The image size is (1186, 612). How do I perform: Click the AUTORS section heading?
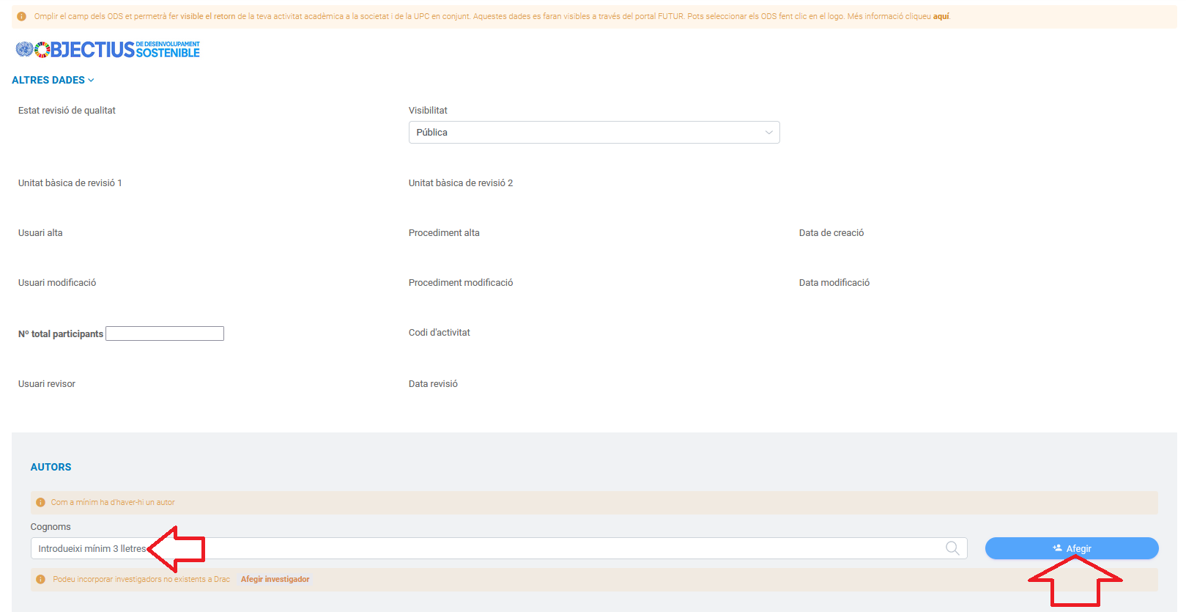tap(51, 467)
